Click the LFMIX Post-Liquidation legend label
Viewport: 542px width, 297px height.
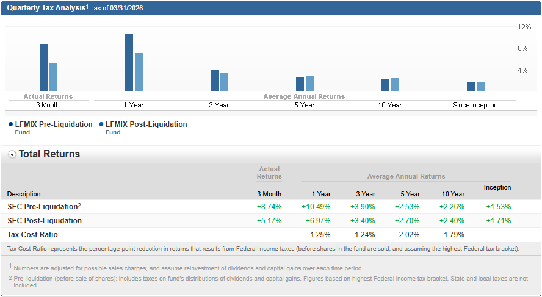tap(146, 124)
